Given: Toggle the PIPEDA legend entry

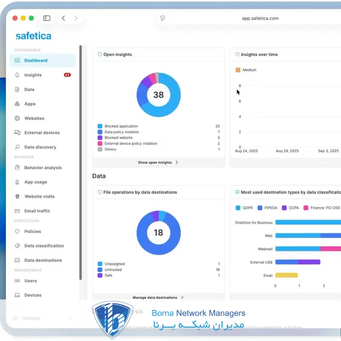Looking at the screenshot, I should [260, 208].
